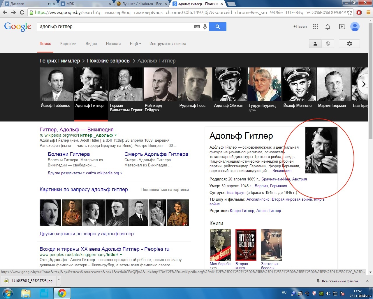
Task: Open volume control in system tray
Action: coord(328,293)
